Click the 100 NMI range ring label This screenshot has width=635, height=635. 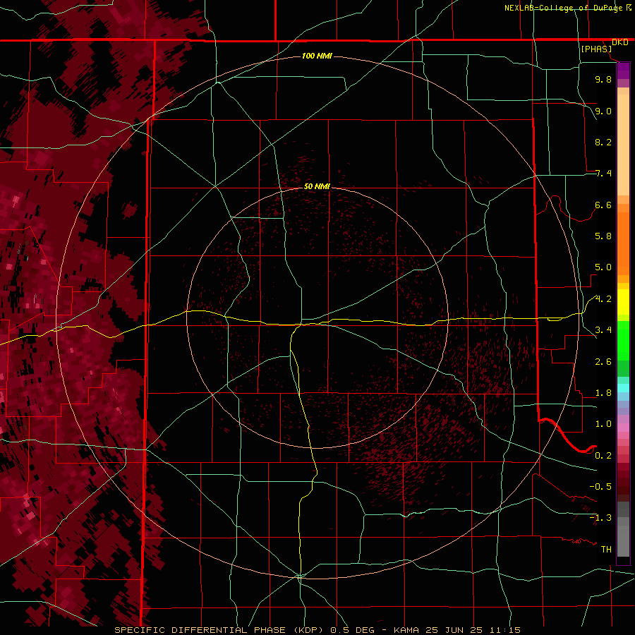317,56
